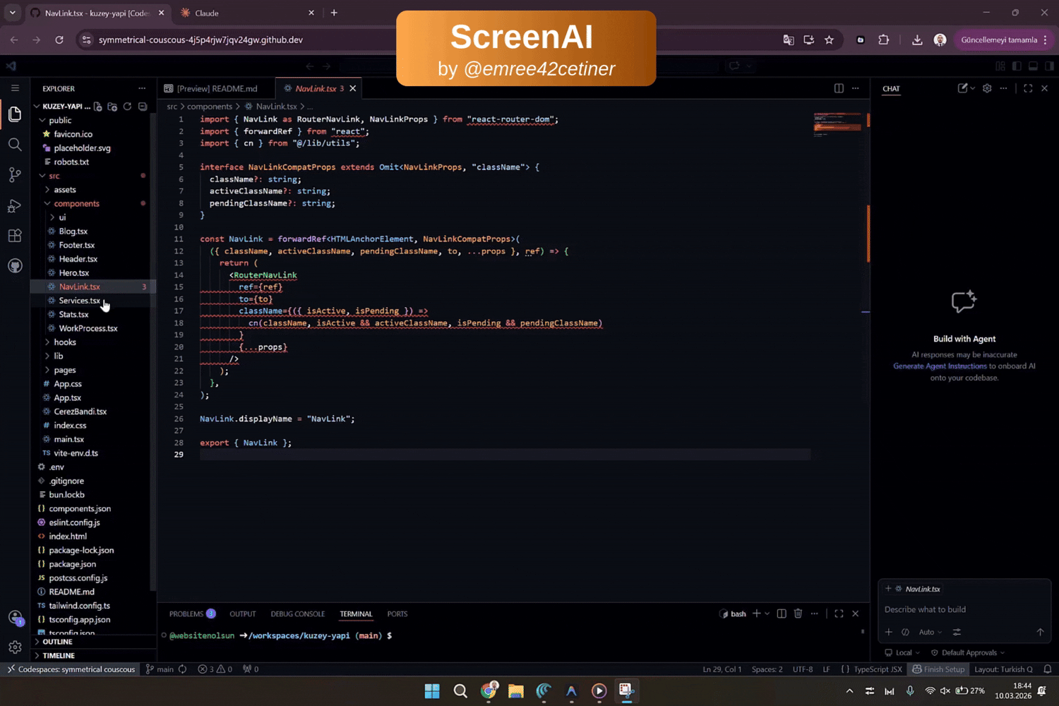Open the Search view in the activity bar
Viewport: 1059px width, 706px height.
(x=15, y=145)
